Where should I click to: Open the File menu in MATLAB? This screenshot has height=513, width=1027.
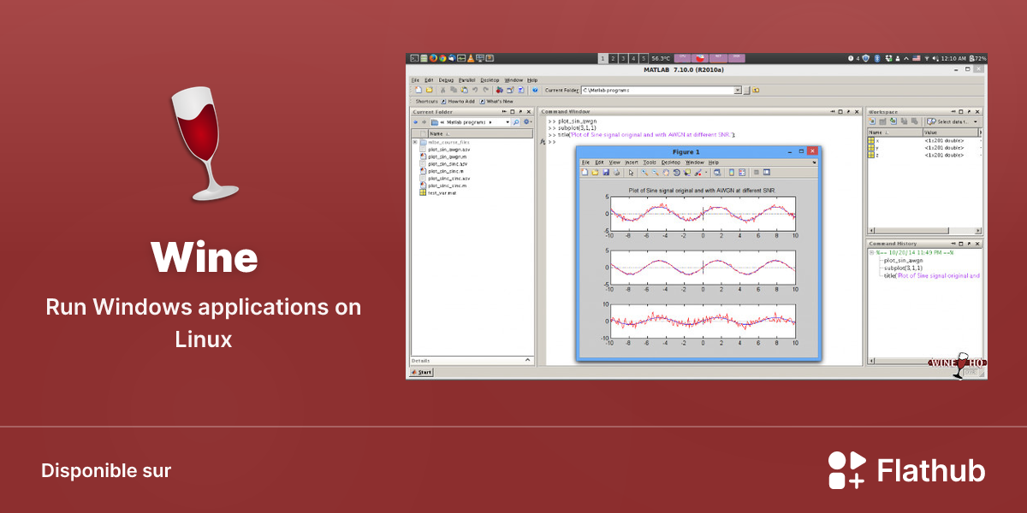click(415, 80)
